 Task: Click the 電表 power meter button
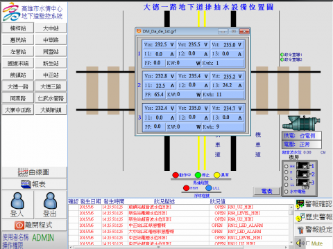coord(266,191)
